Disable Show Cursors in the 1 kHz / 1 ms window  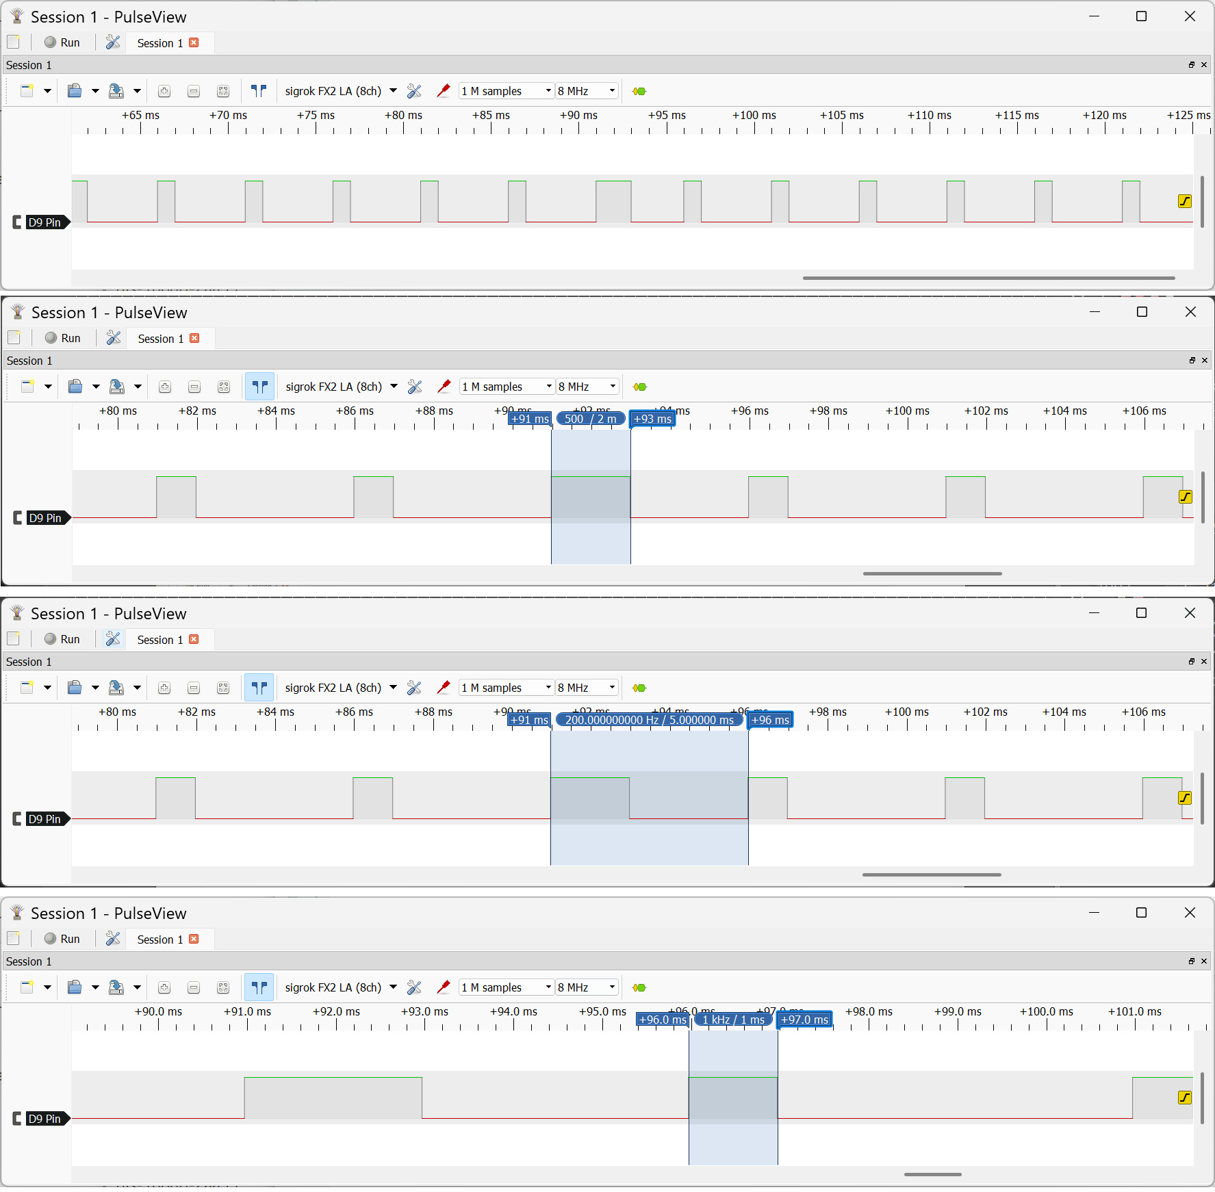click(x=259, y=988)
